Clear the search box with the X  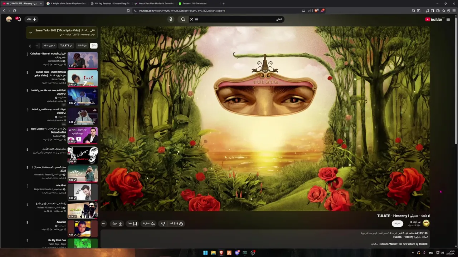pyautogui.click(x=191, y=19)
